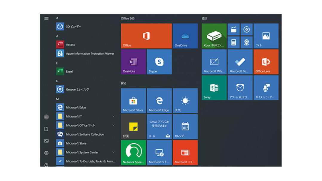Click the Office 365 group title
This screenshot has height=181, width=322.
pos(128,18)
